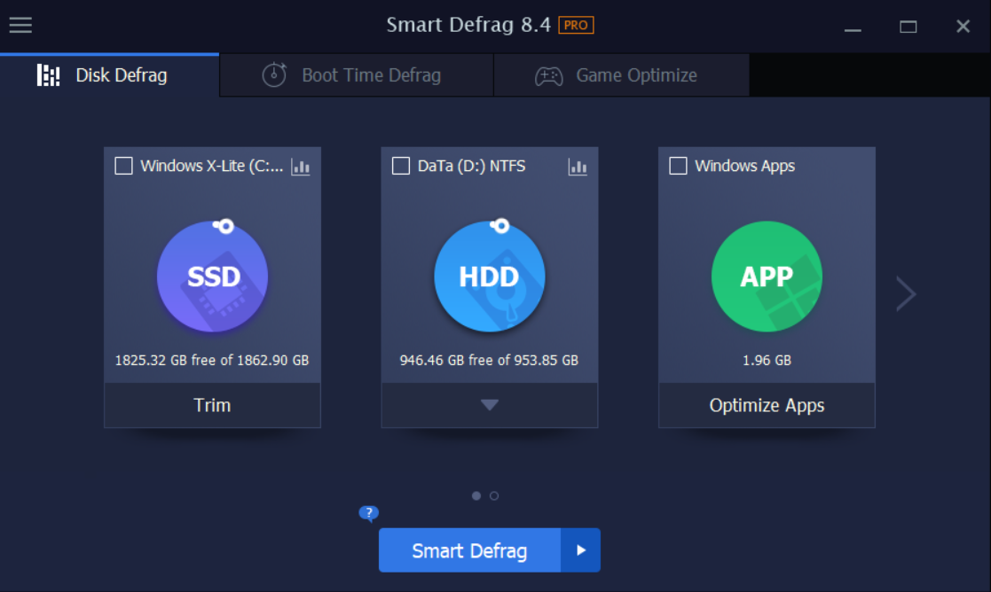Start Smart Defrag
The image size is (991, 592).
tap(469, 550)
